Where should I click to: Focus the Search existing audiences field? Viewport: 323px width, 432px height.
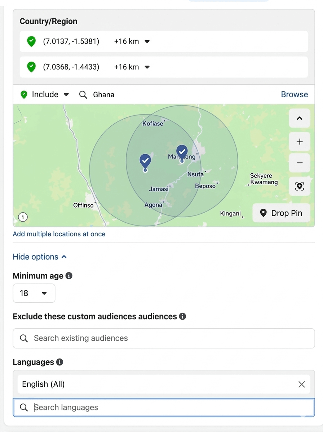pos(164,338)
